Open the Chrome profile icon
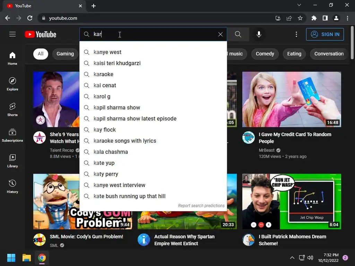This screenshot has height=266, width=355. tap(336, 18)
